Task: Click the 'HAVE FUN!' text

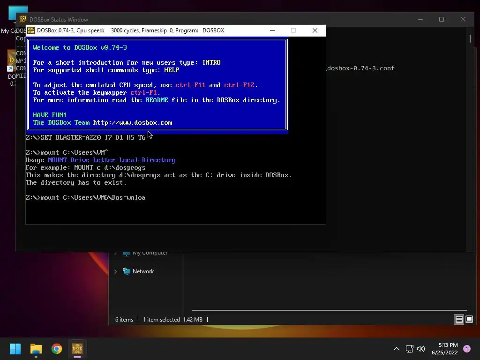Action: (x=50, y=115)
